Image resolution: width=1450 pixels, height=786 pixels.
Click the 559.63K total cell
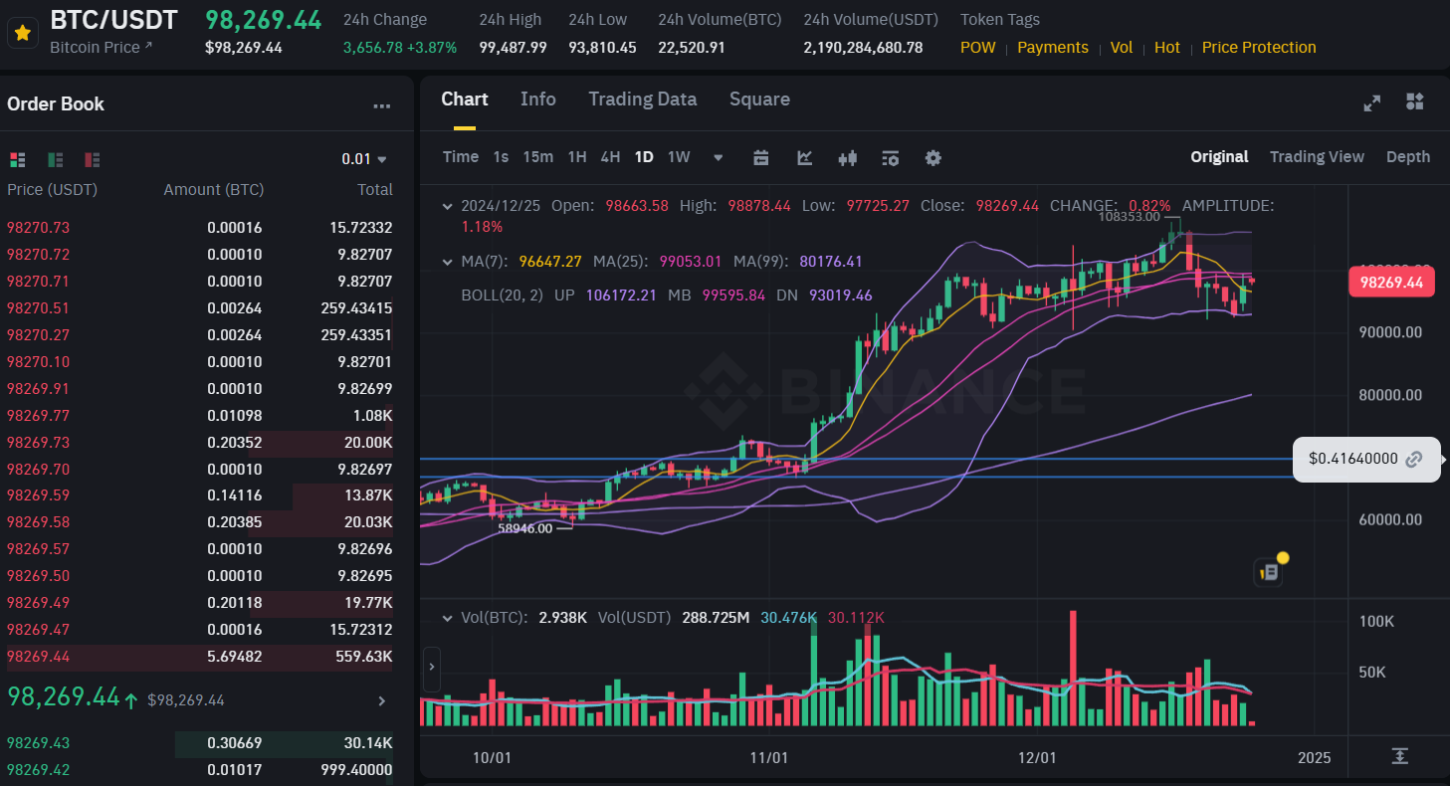click(x=364, y=657)
